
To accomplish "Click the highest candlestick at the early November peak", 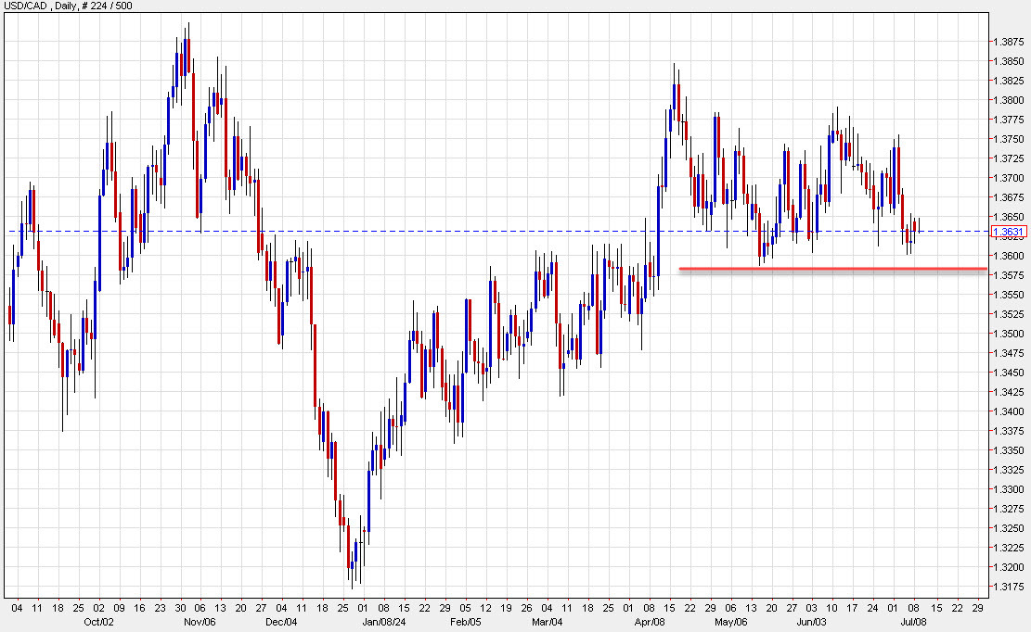I will pos(187,56).
